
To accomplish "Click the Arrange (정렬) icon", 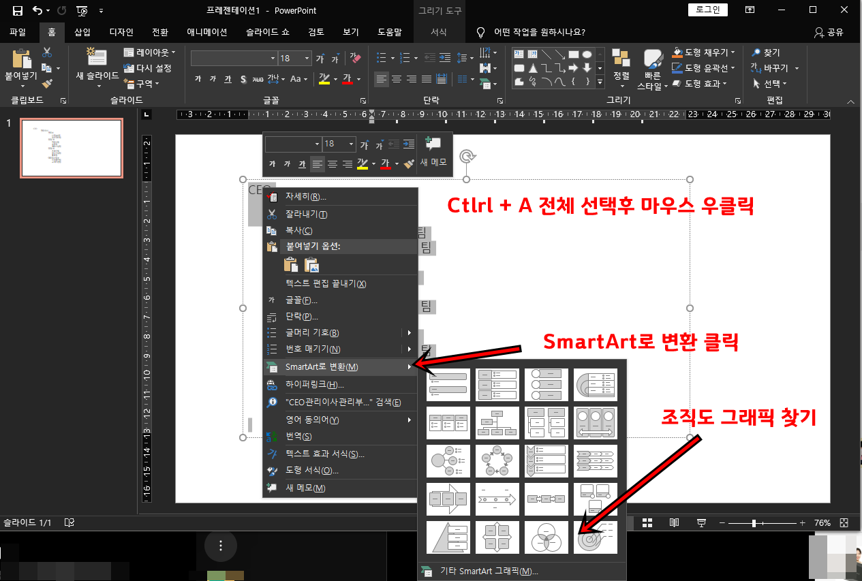I will [621, 59].
